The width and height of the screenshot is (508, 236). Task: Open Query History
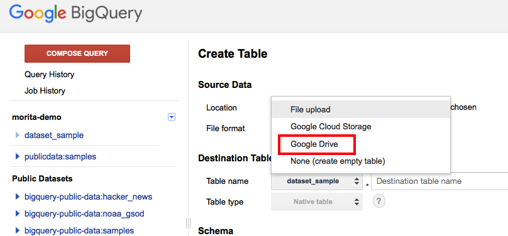coord(49,75)
